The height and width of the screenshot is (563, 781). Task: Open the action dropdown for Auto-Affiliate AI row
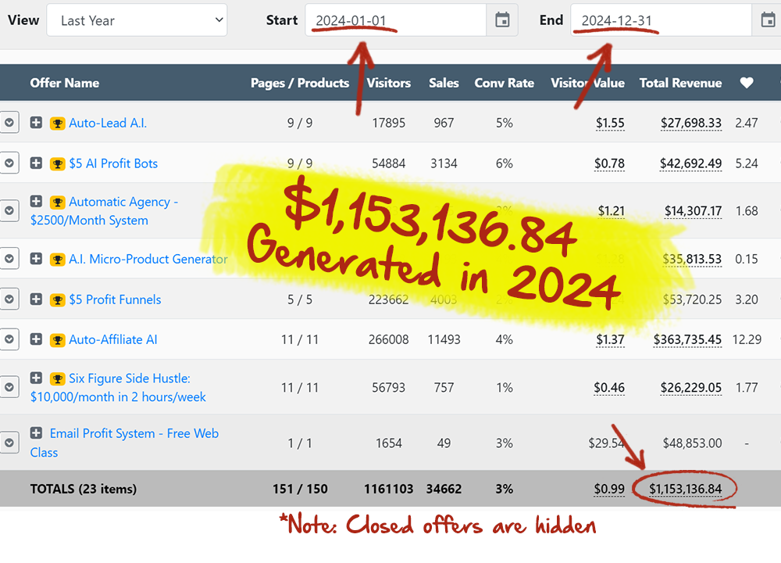[9, 339]
